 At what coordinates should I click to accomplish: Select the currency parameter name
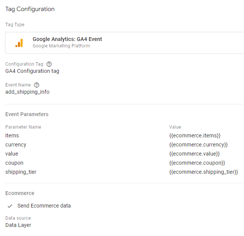pos(16,145)
